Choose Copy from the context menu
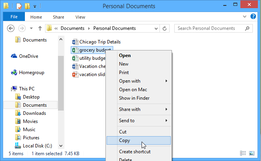This screenshot has width=261, height=161. click(x=124, y=140)
